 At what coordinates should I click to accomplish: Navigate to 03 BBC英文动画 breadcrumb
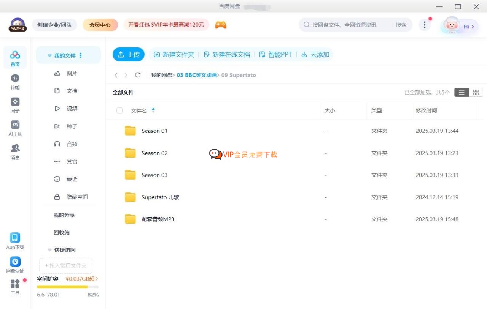[x=197, y=75]
